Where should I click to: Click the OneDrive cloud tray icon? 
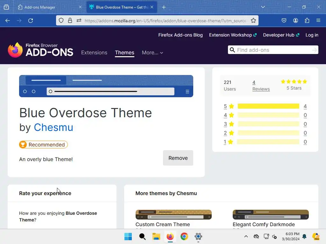pos(256,236)
